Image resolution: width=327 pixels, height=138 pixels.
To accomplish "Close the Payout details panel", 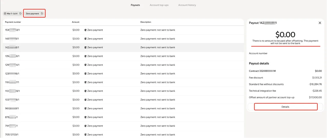I will click(320, 23).
